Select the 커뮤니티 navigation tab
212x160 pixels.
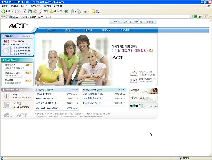125,30
